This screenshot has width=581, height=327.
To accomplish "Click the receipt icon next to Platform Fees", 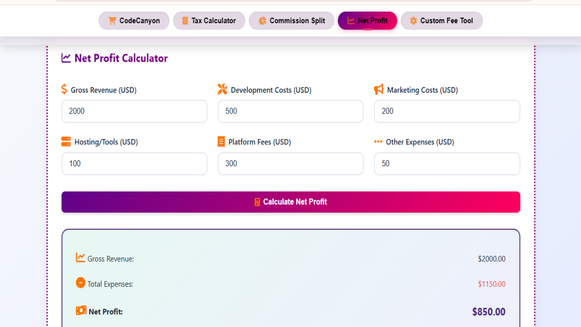I will [x=222, y=142].
